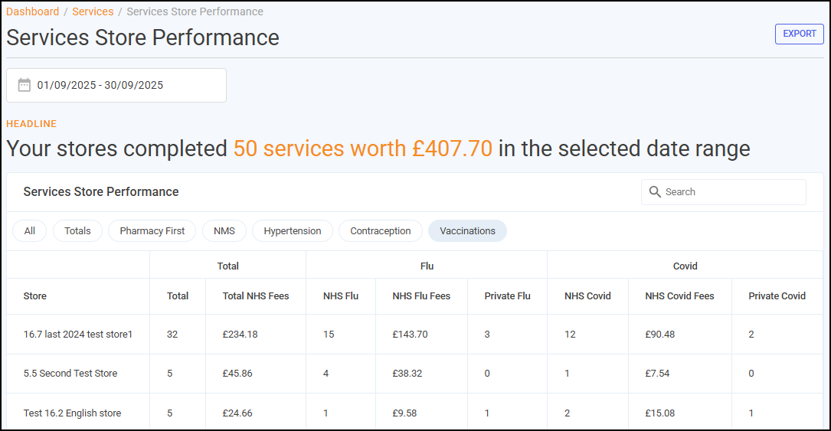This screenshot has height=431, width=831.
Task: Open the Services breadcrumb link
Action: click(93, 11)
